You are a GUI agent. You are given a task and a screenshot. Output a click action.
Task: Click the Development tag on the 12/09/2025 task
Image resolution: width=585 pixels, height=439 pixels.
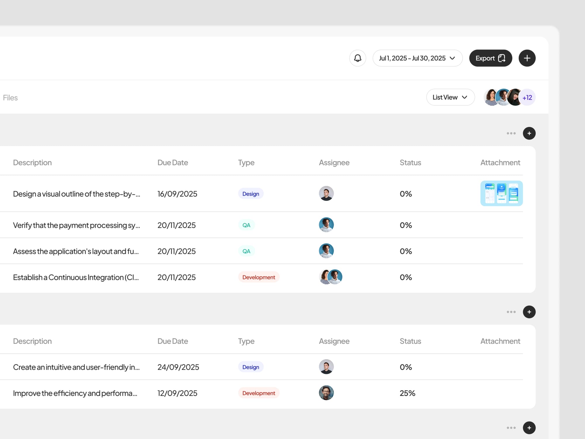259,393
